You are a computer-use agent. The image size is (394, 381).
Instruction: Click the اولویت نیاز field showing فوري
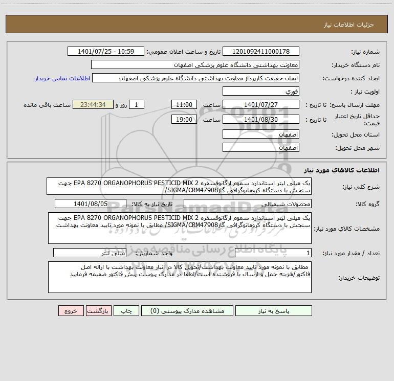[261, 91]
